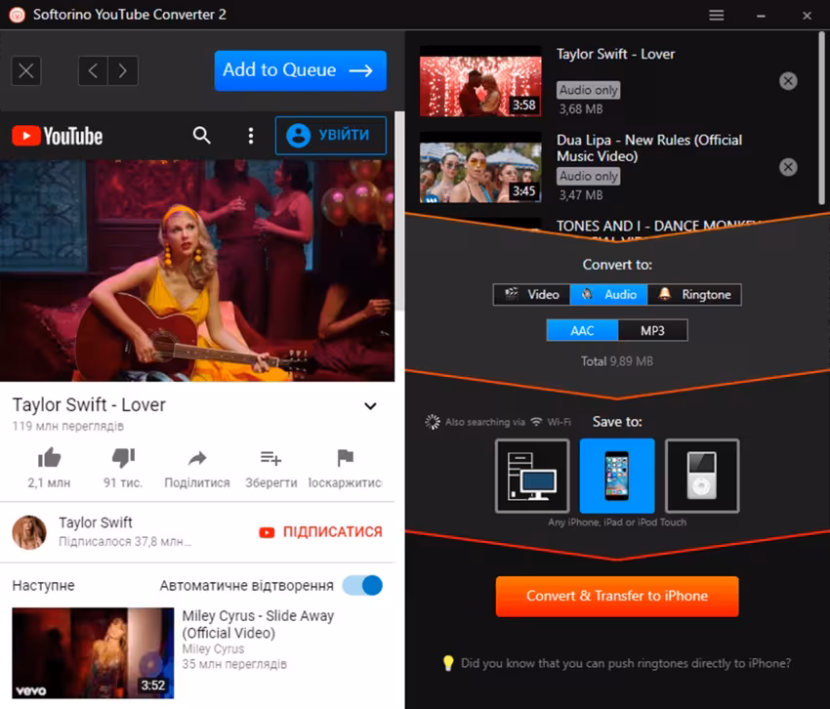Click Taylor Swift channel name
This screenshot has width=830, height=709.
tap(96, 522)
